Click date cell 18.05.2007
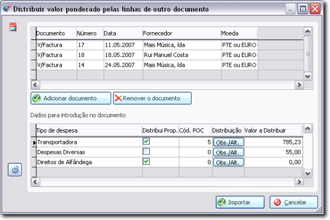Image resolution: width=330 pixels, height=220 pixels. [x=123, y=55]
